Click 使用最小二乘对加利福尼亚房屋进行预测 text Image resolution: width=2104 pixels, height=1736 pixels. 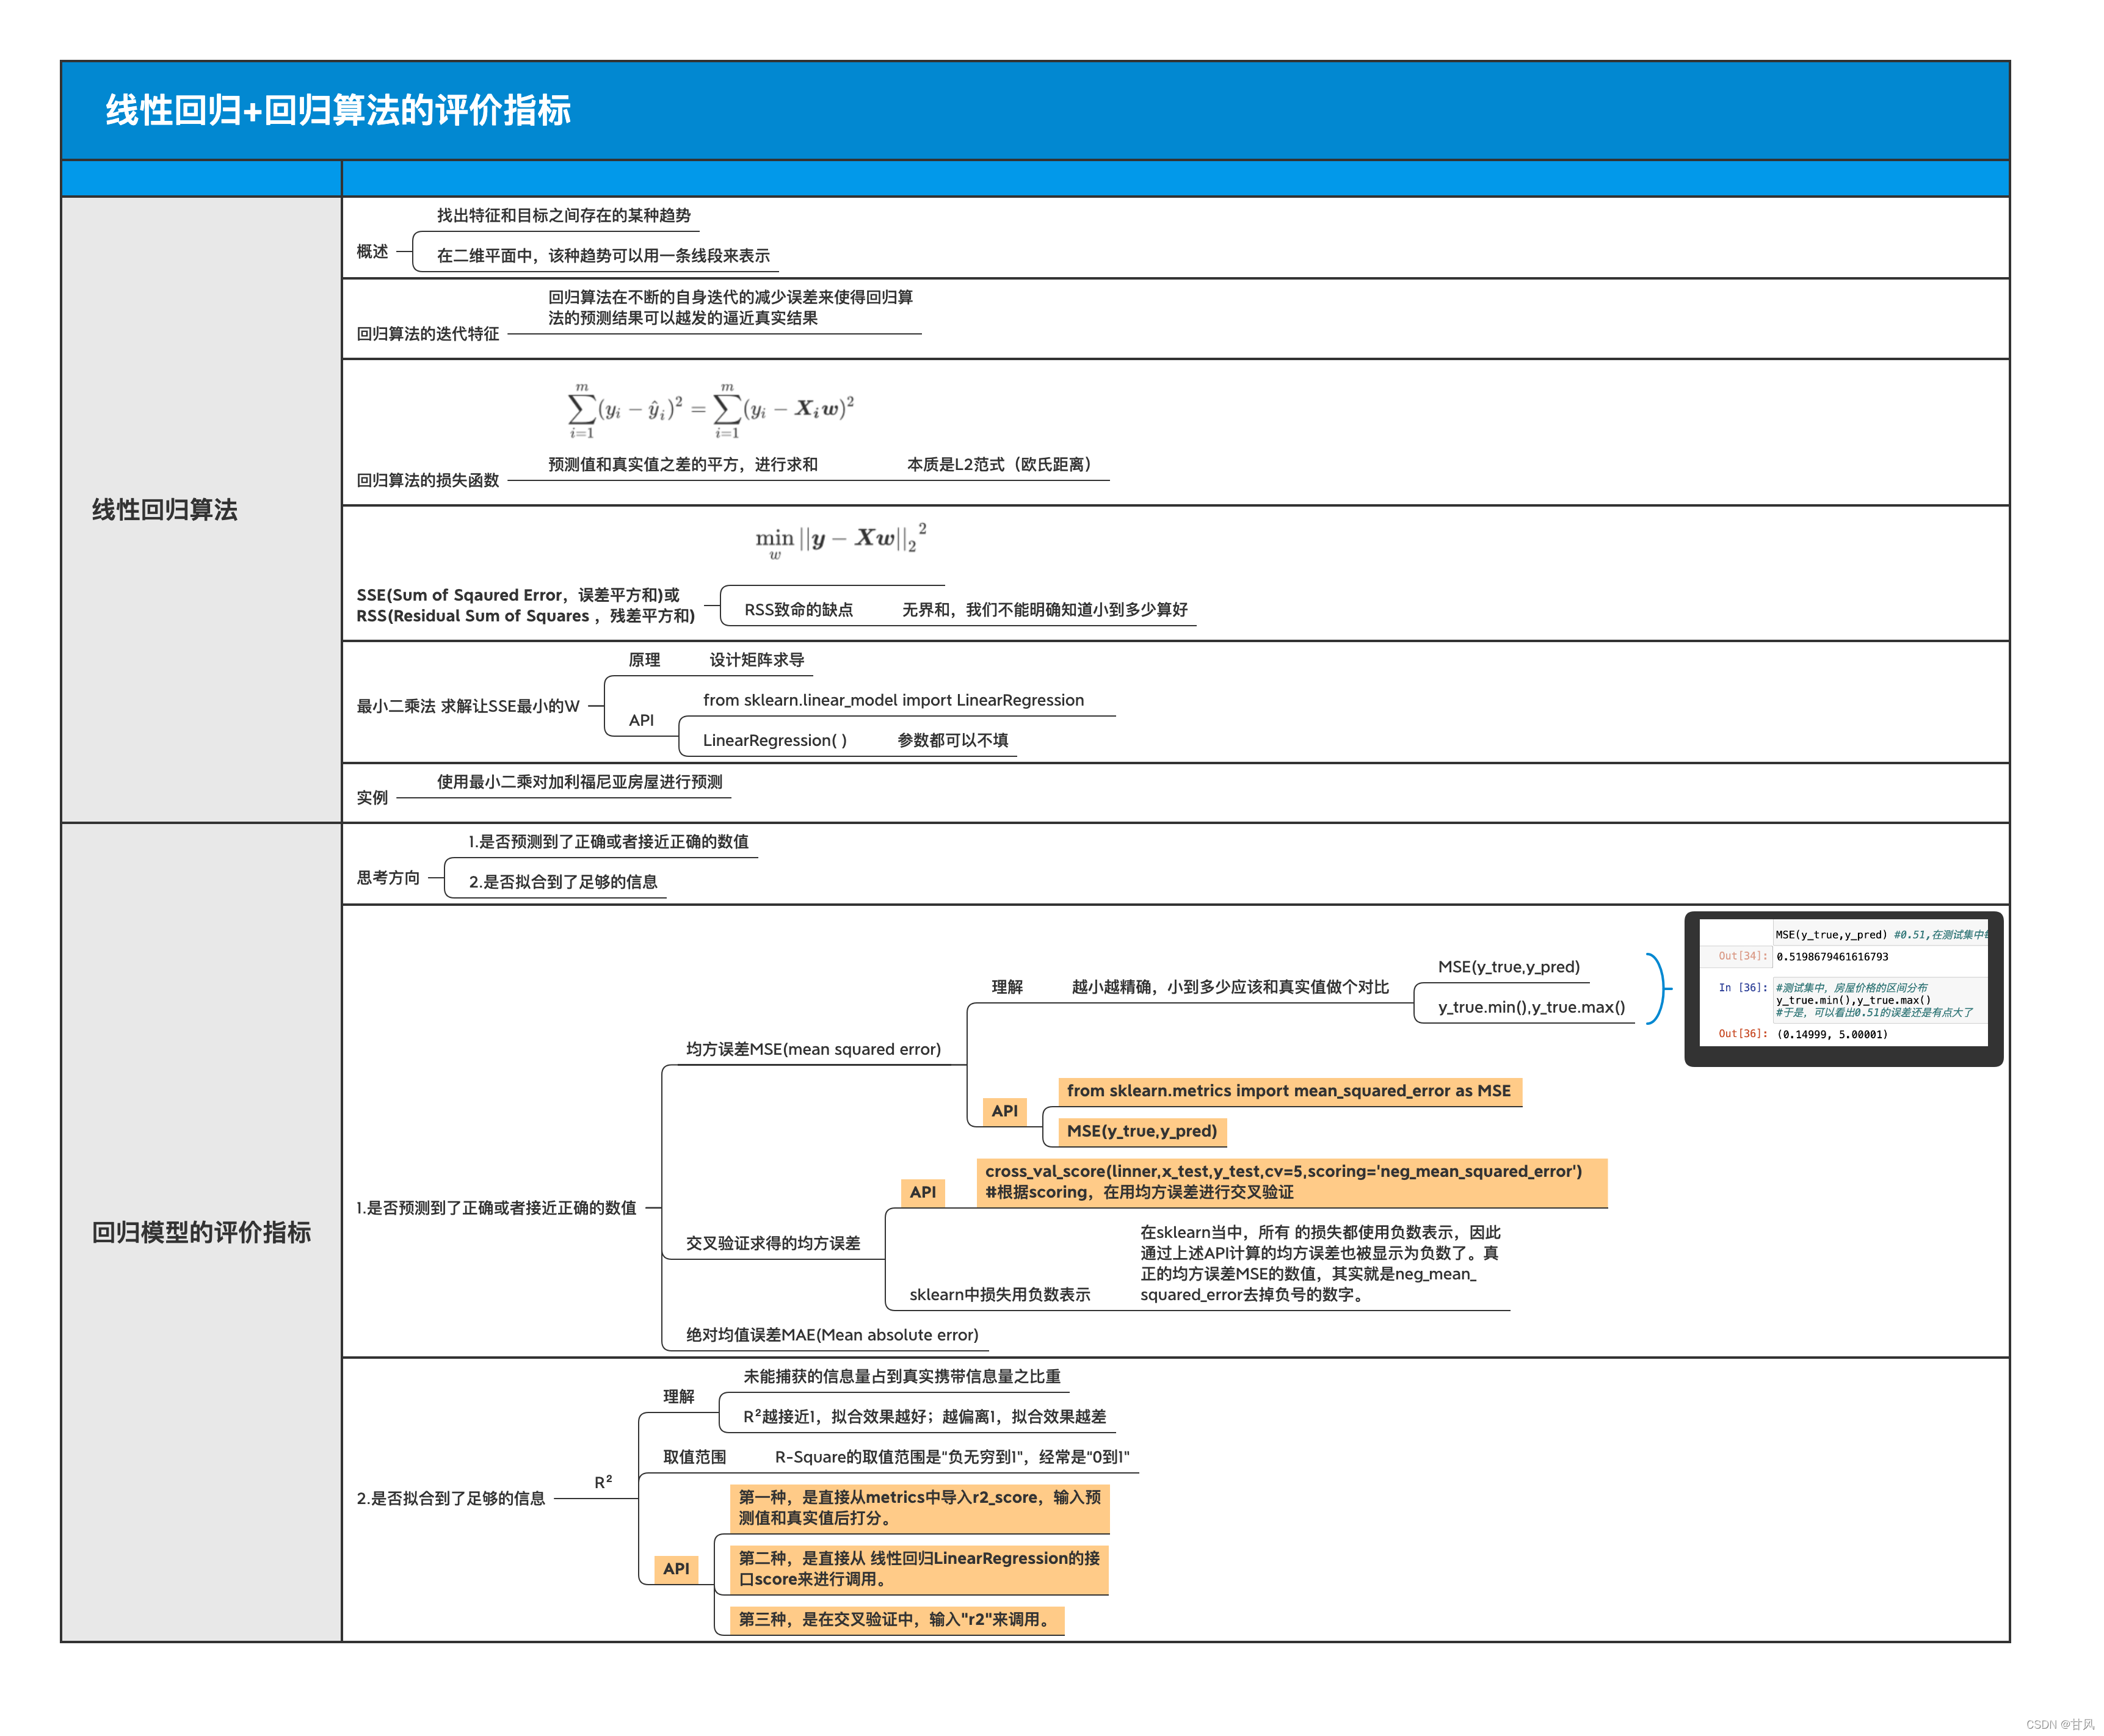(x=579, y=781)
